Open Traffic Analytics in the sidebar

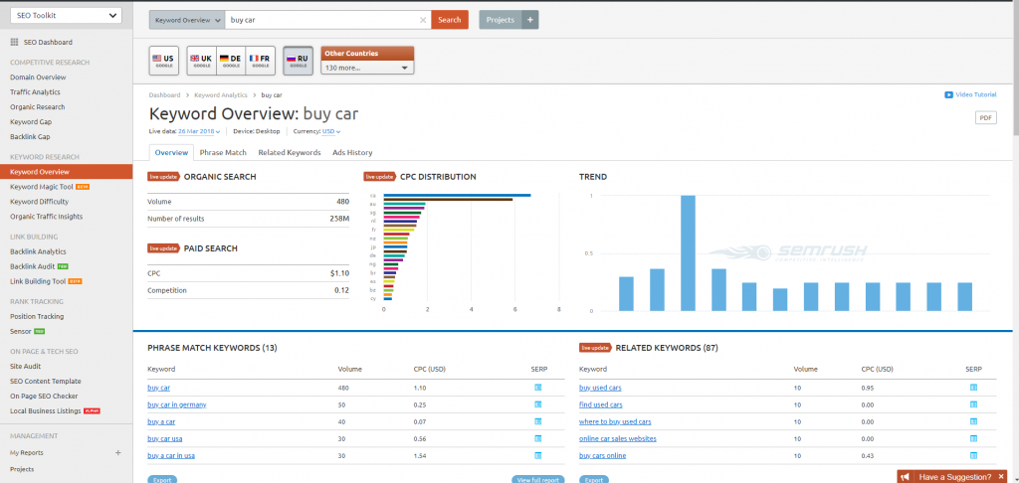(x=35, y=92)
